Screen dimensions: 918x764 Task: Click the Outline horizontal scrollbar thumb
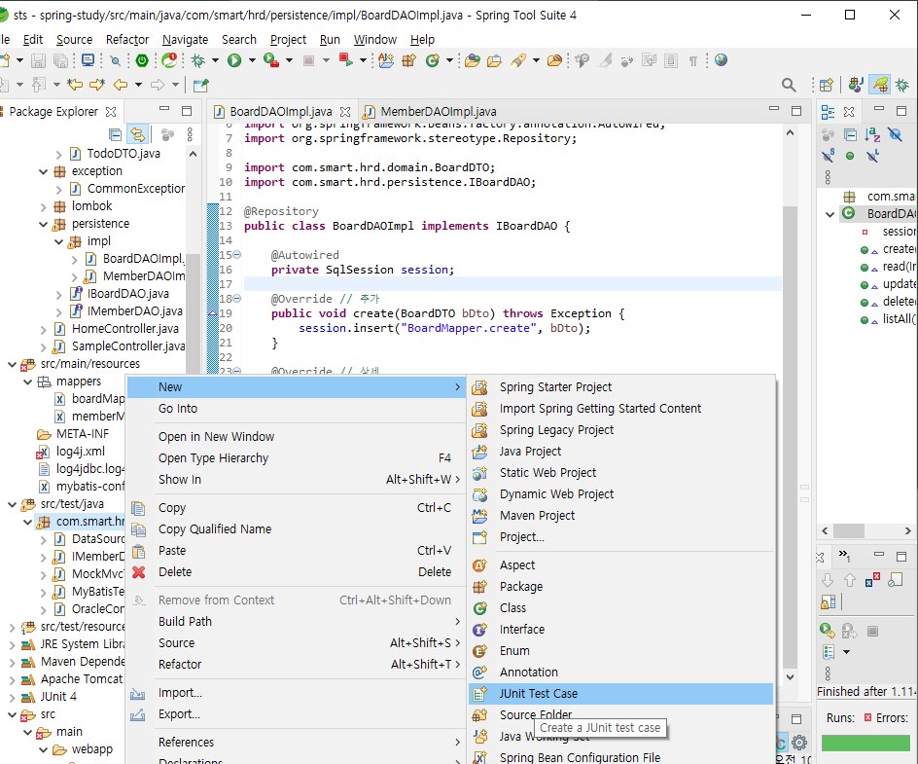pos(849,530)
